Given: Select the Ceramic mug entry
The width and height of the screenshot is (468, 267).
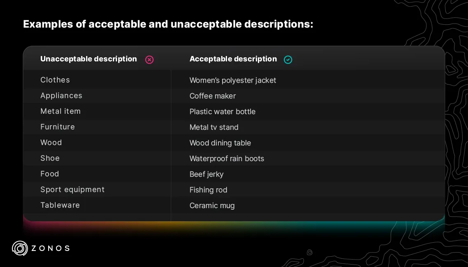Looking at the screenshot, I should click(x=212, y=206).
